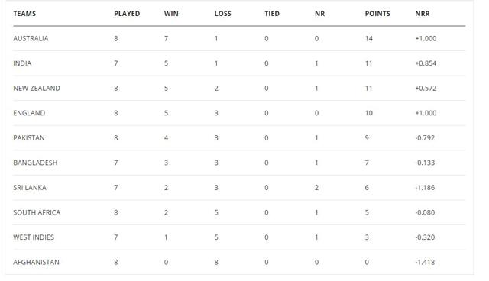Select the PLAYED column header
Image resolution: width=489 pixels, height=281 pixels.
[127, 14]
